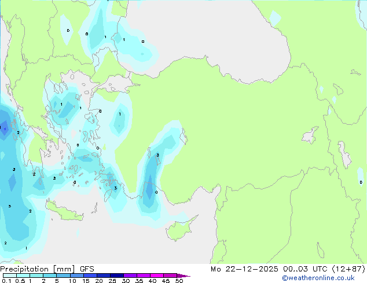Open the weatheronline.co.uk link

tap(318, 278)
